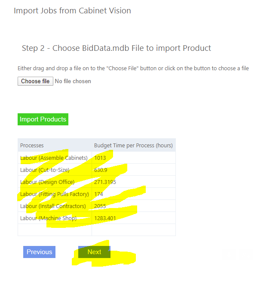Click the 174 hours cell
This screenshot has height=283, width=273.
[99, 194]
